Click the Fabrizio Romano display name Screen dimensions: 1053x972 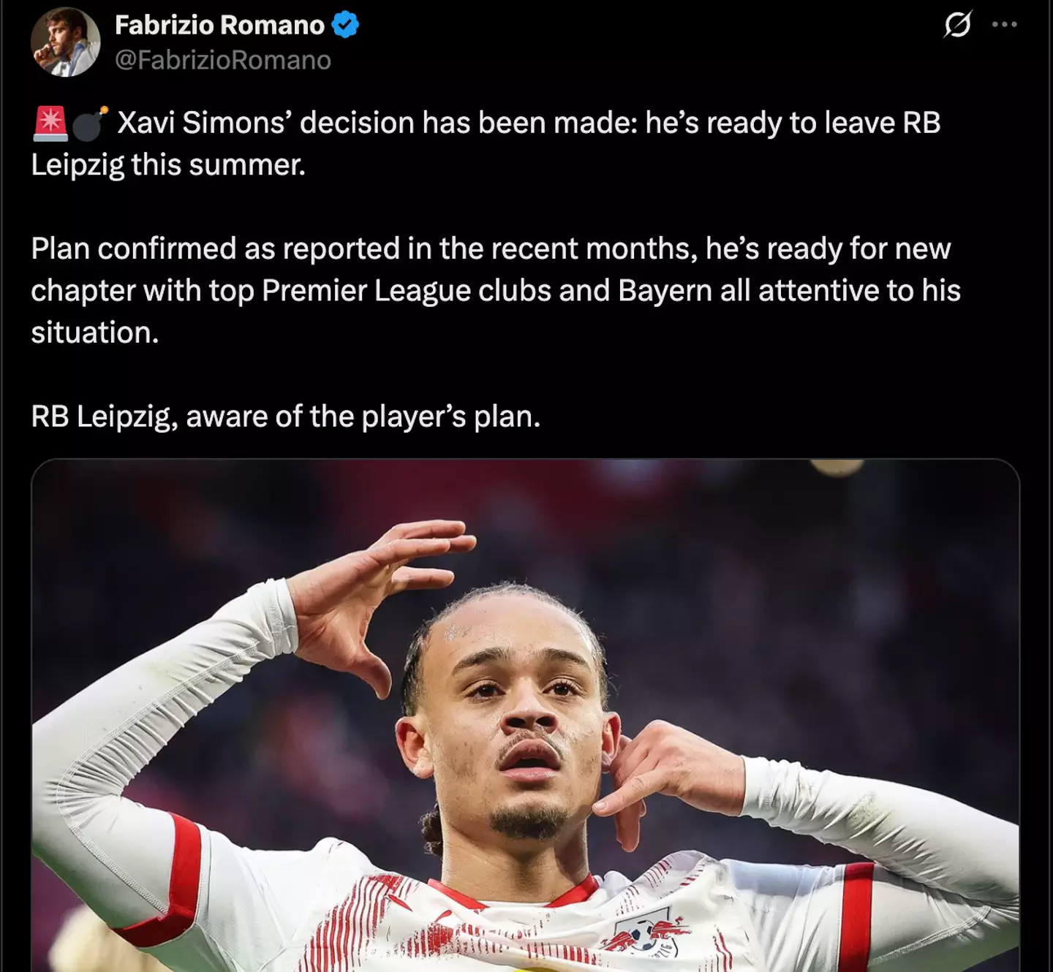coord(219,25)
